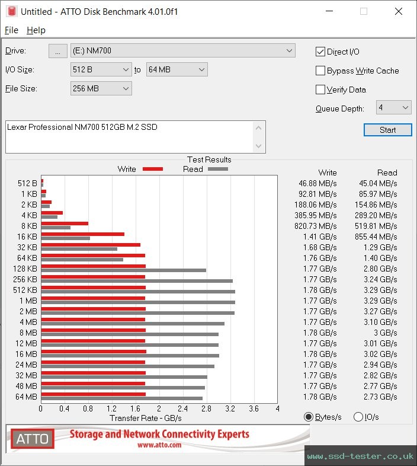Click the 4 KB row label in chart
Image resolution: width=417 pixels, height=466 pixels.
click(29, 215)
